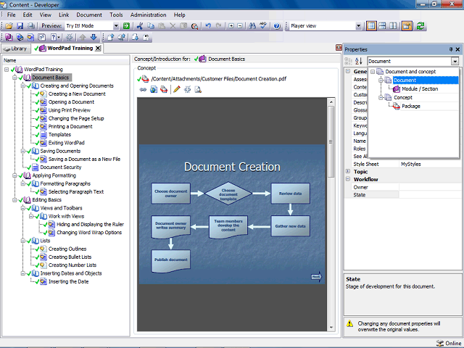Close the Properties panel
Viewport: 464px width, 348px height.
click(457, 49)
